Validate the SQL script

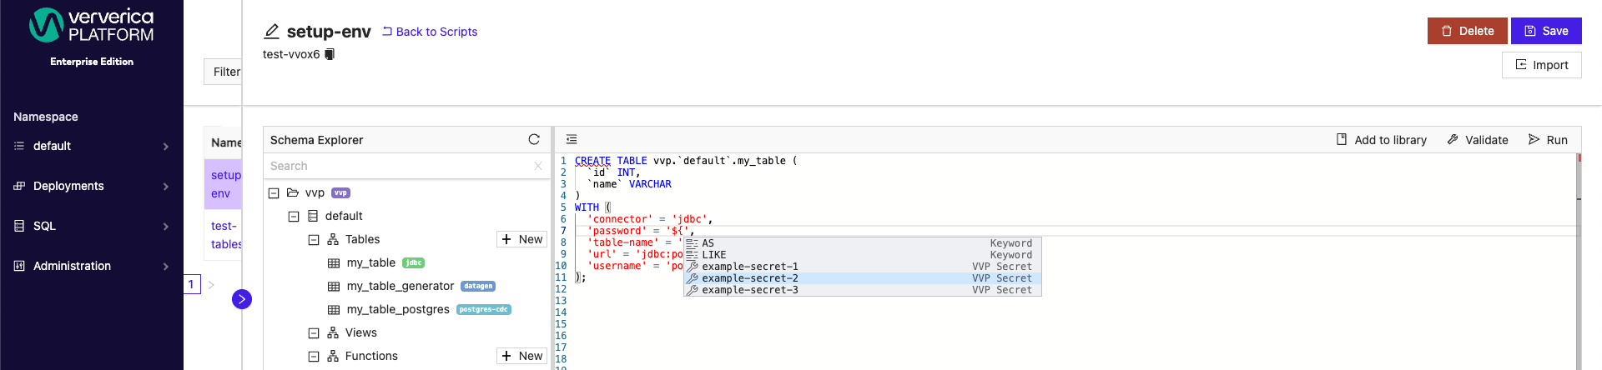(x=1478, y=140)
